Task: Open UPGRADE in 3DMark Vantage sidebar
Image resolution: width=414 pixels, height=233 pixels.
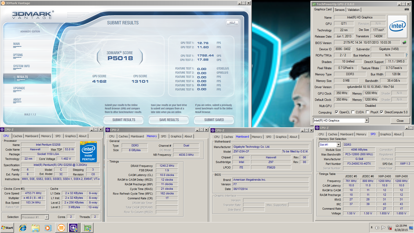Action: coord(19,88)
